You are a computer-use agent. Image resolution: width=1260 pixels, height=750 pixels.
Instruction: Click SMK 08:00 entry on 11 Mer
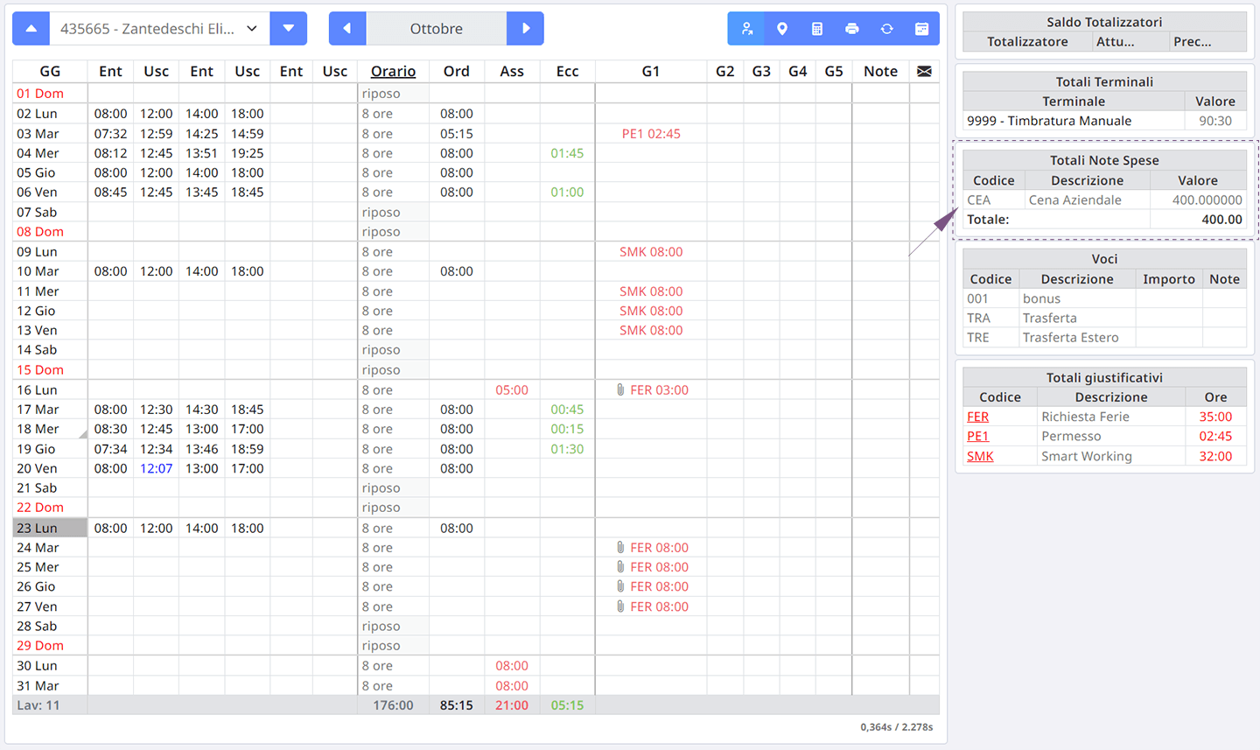(651, 291)
